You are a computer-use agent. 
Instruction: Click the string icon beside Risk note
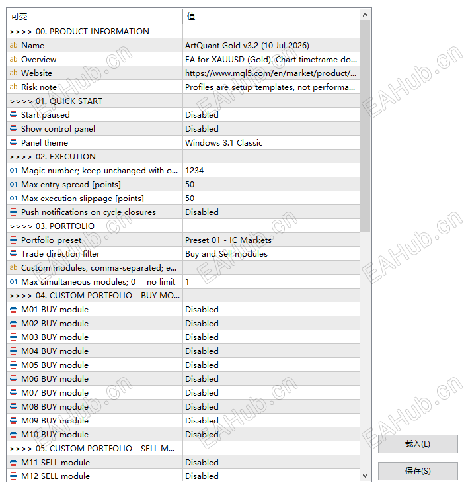(13, 87)
